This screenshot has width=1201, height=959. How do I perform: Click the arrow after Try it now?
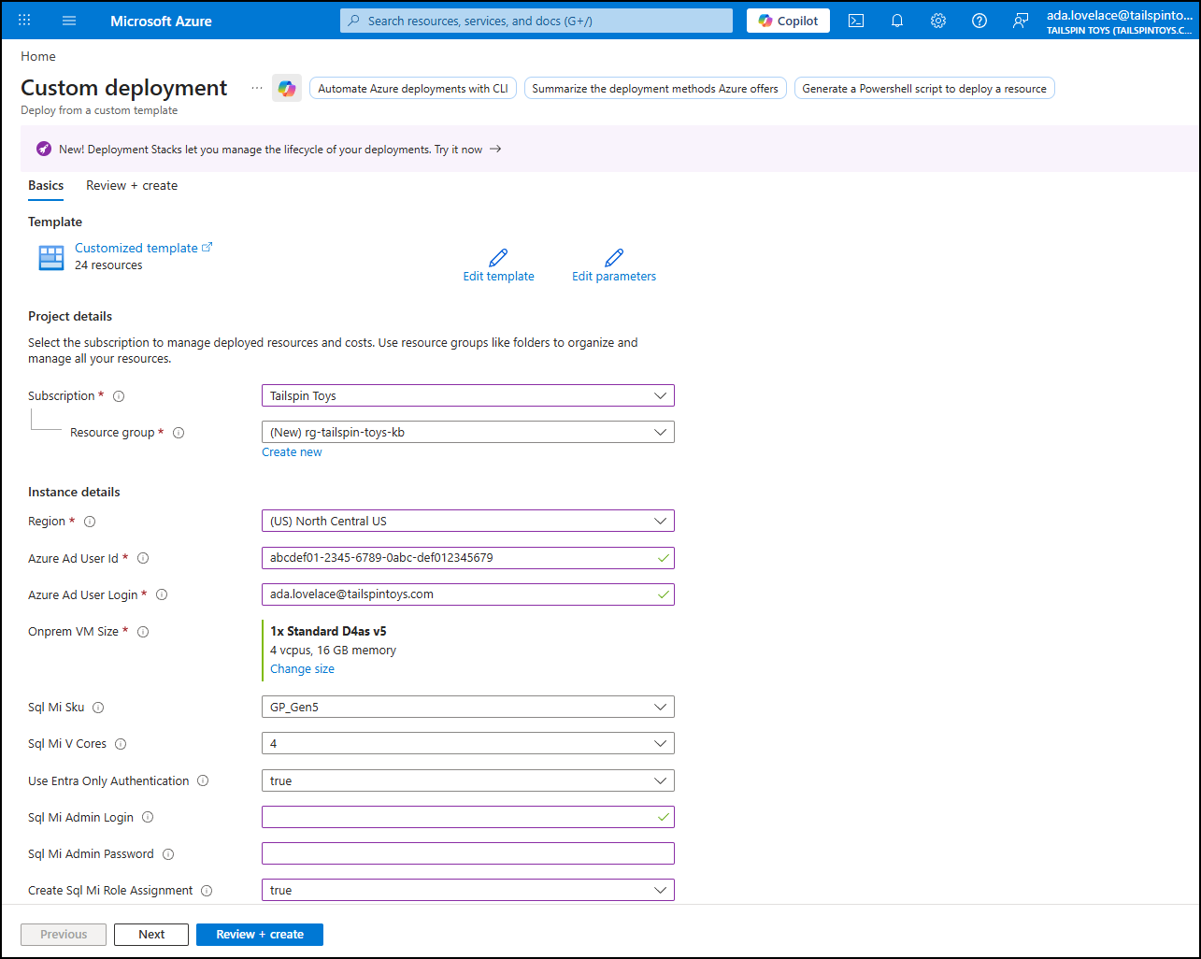(495, 149)
